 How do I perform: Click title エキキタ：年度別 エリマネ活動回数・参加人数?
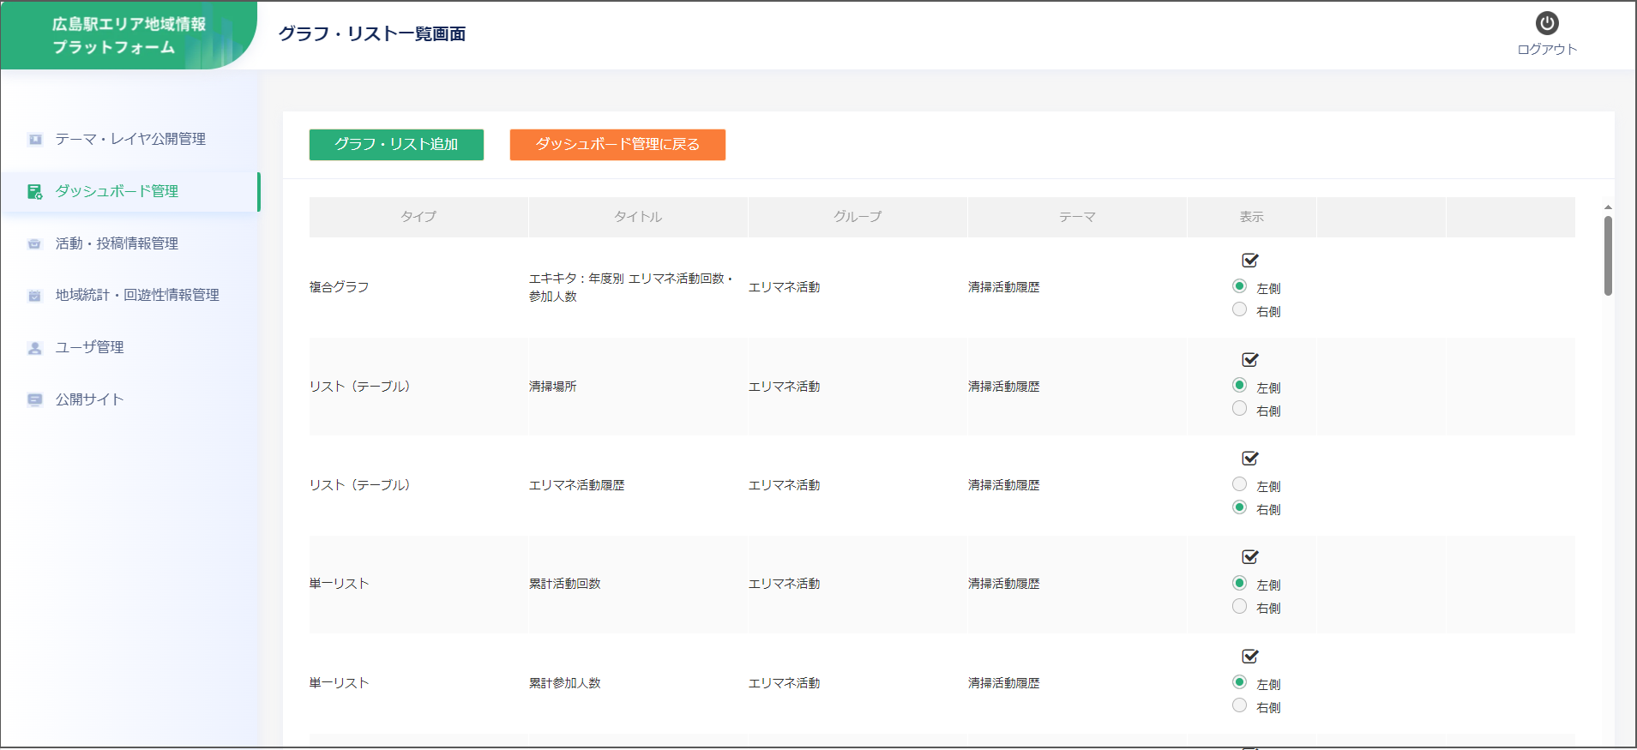(632, 287)
